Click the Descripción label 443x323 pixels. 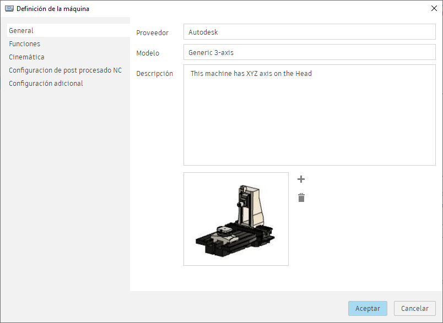pyautogui.click(x=154, y=74)
